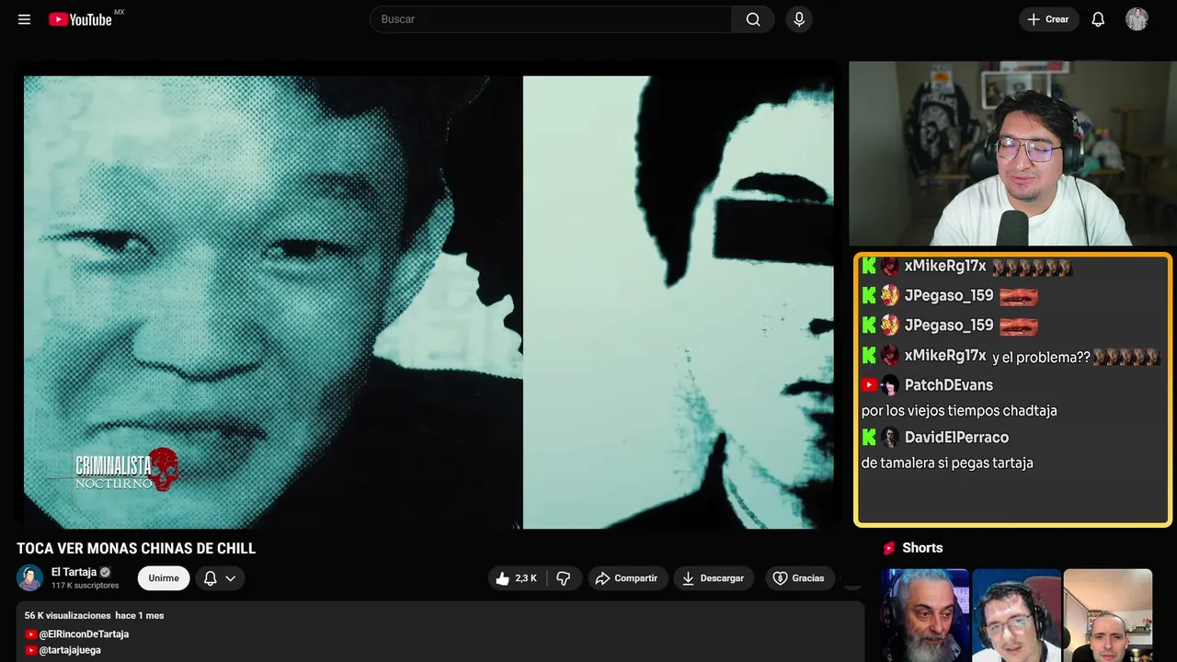This screenshot has height=662, width=1177.
Task: Click the main video player
Action: (x=428, y=302)
